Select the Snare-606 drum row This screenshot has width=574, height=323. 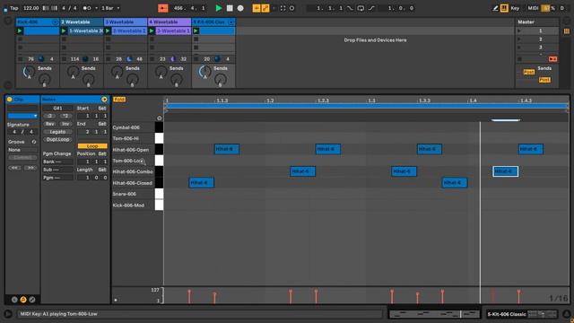point(134,194)
